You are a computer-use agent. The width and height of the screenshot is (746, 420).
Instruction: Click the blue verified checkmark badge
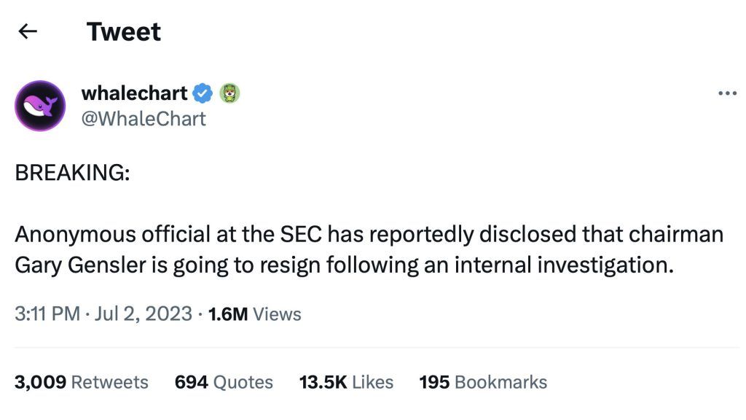(203, 93)
